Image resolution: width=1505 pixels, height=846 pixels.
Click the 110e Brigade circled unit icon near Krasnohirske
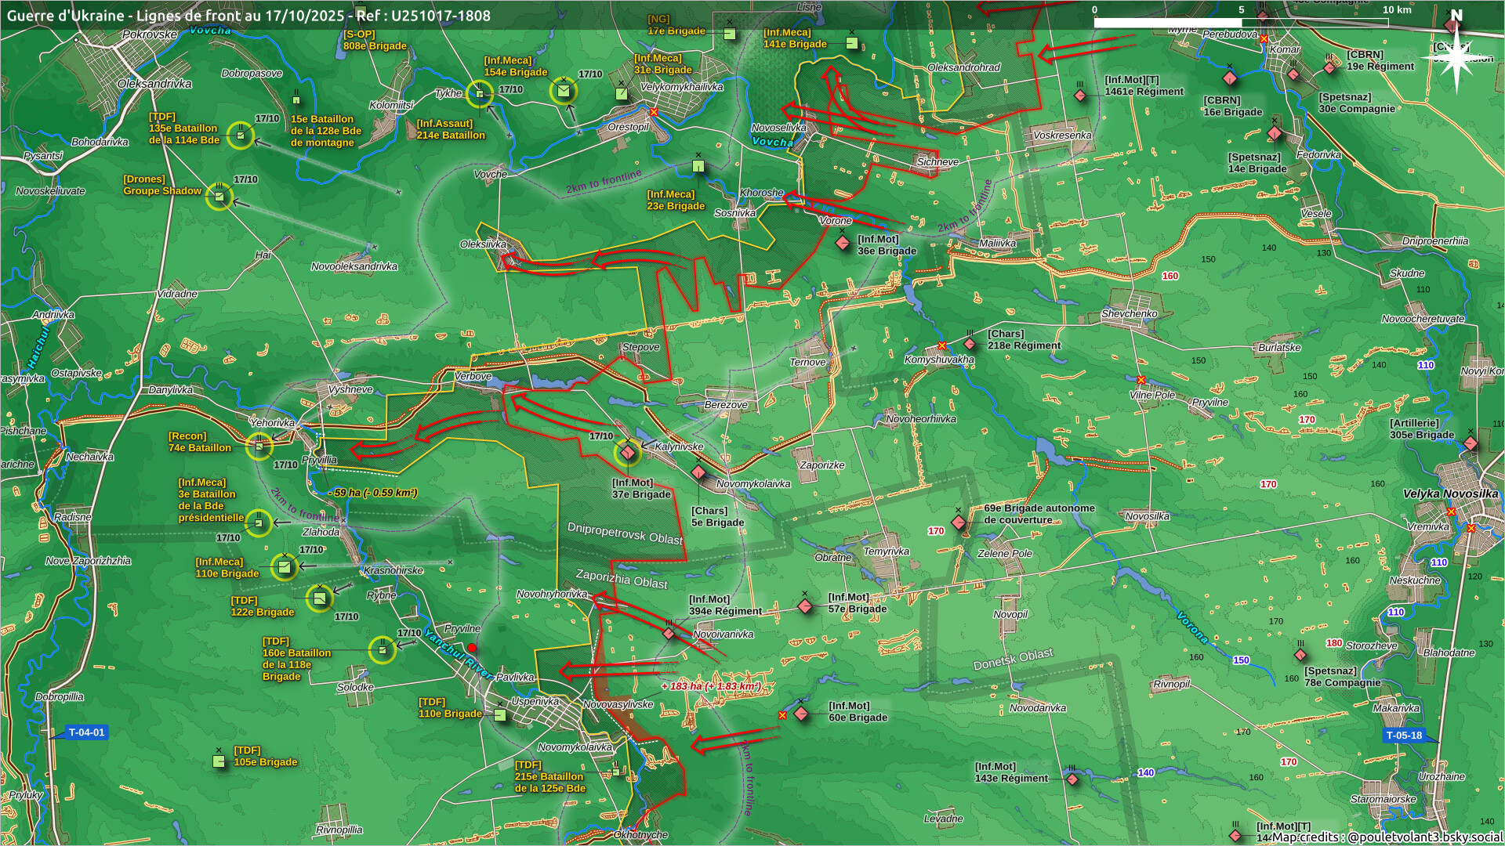[284, 566]
